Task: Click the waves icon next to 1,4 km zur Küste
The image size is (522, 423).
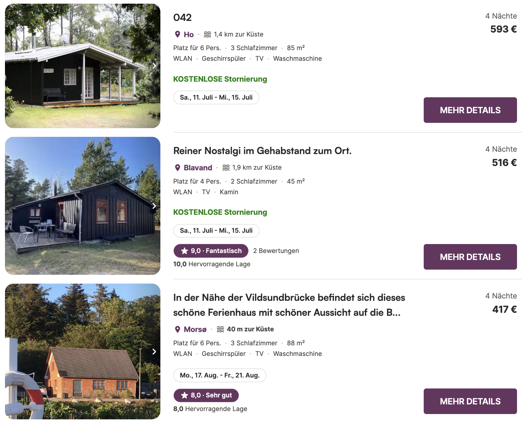Action: 208,34
